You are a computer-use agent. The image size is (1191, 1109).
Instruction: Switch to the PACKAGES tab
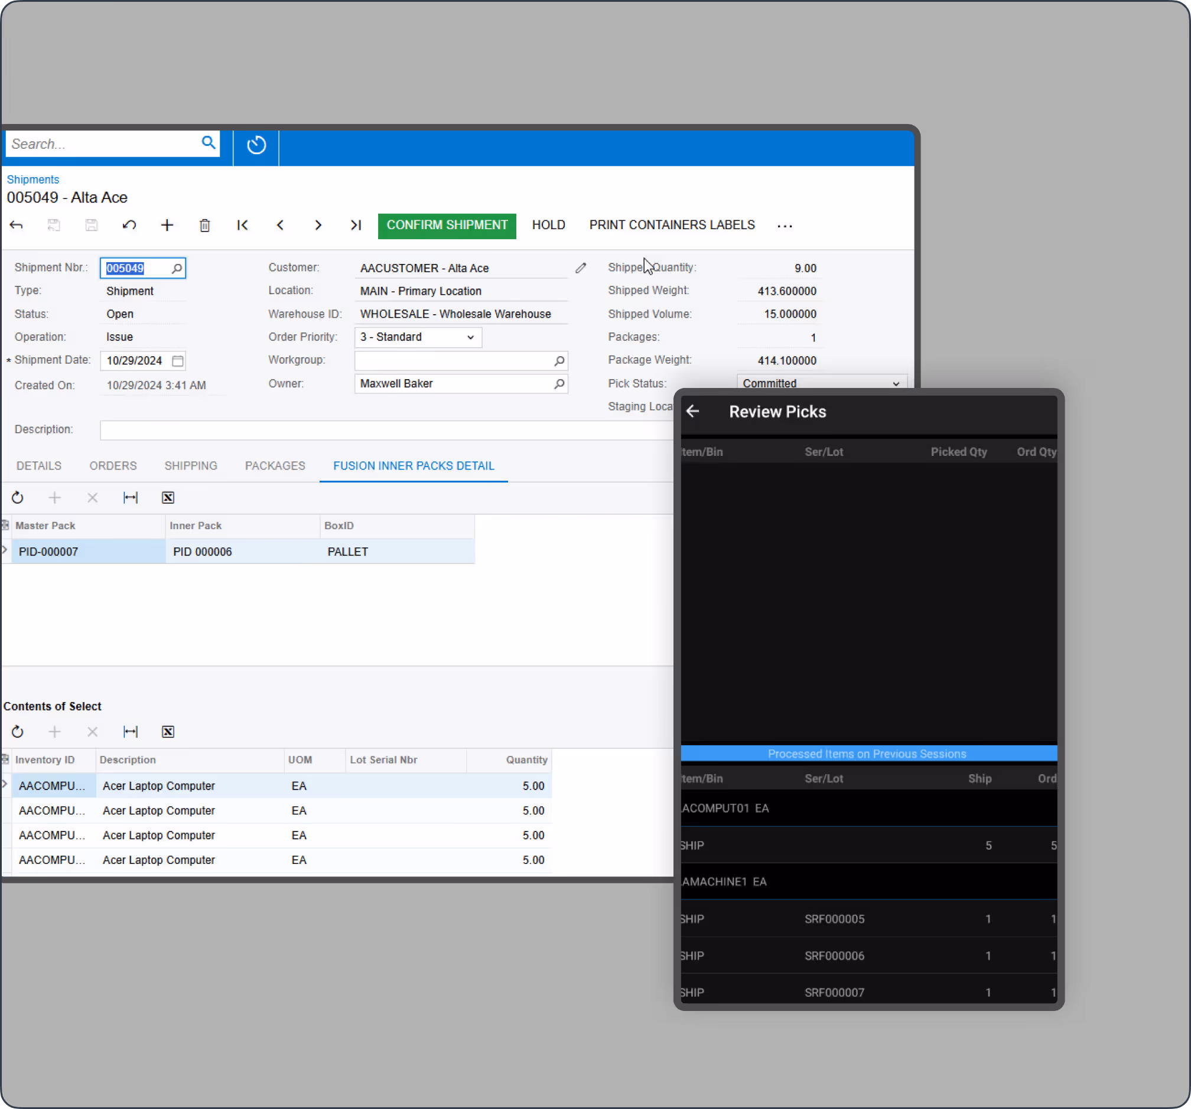tap(275, 465)
